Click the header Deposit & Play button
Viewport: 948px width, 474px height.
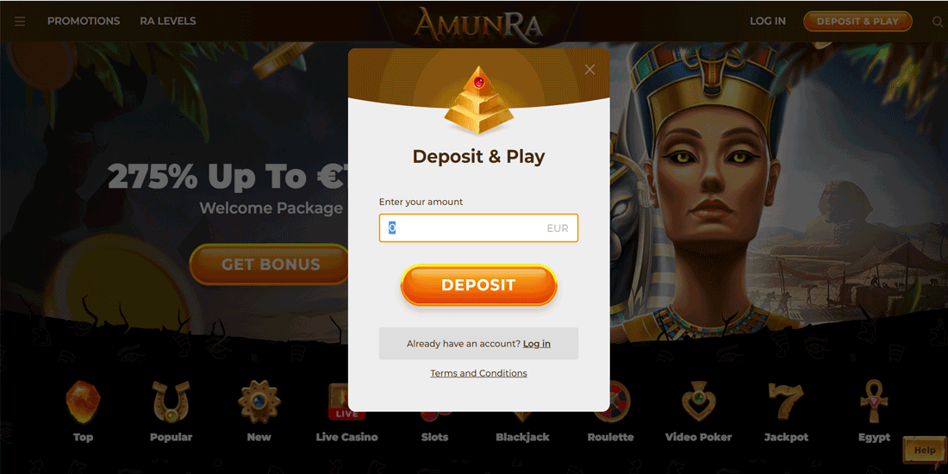[x=858, y=22]
